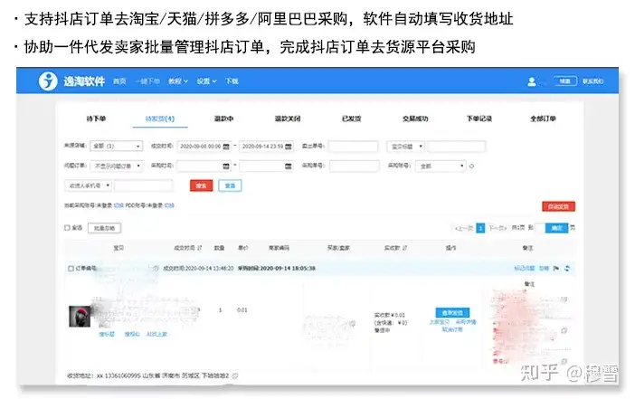Open the 来源店铺 dropdown

pos(116,146)
